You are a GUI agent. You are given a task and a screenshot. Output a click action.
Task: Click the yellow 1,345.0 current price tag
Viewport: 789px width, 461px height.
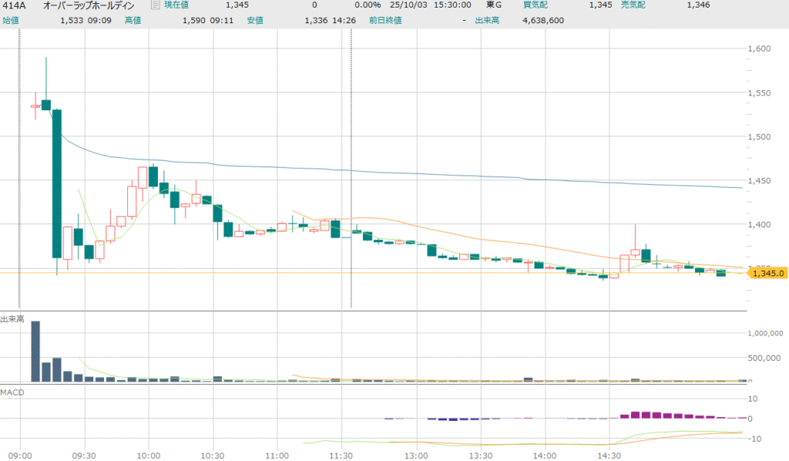pos(768,273)
